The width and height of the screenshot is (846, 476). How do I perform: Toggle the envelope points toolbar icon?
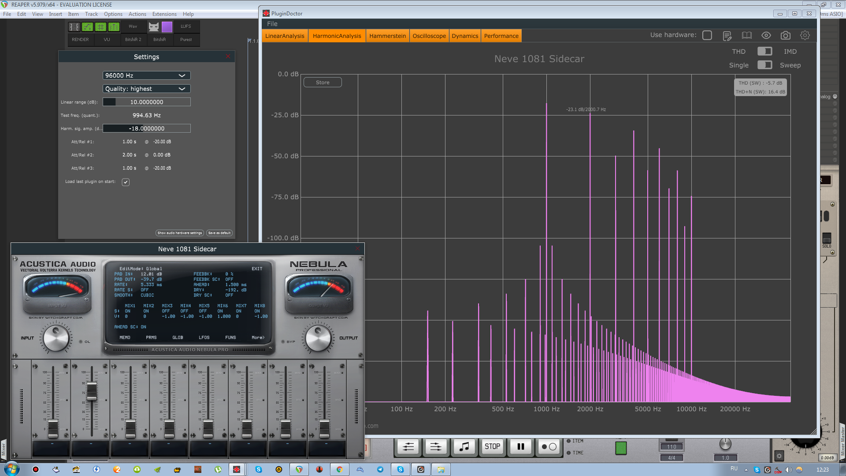pyautogui.click(x=87, y=27)
